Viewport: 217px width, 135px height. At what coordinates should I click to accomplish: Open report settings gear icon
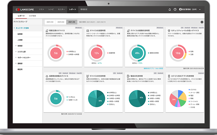point(202,22)
